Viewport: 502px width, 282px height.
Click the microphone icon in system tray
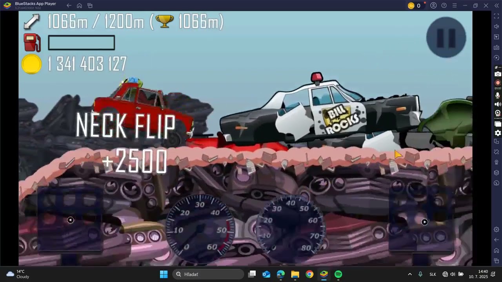(420, 274)
